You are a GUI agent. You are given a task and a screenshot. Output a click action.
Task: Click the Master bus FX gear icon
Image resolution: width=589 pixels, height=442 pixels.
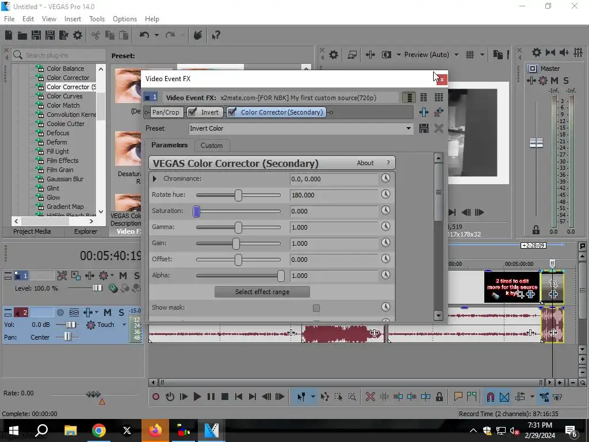[543, 81]
